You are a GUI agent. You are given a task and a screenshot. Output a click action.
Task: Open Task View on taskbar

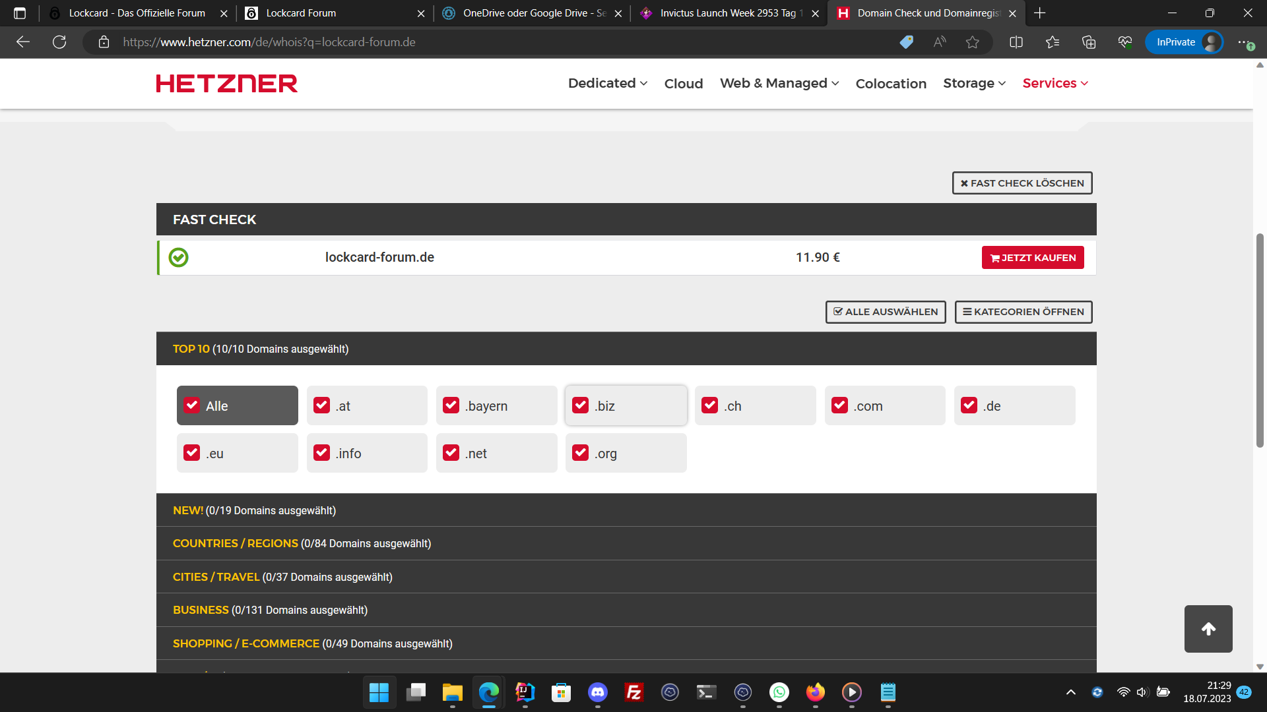click(x=416, y=692)
